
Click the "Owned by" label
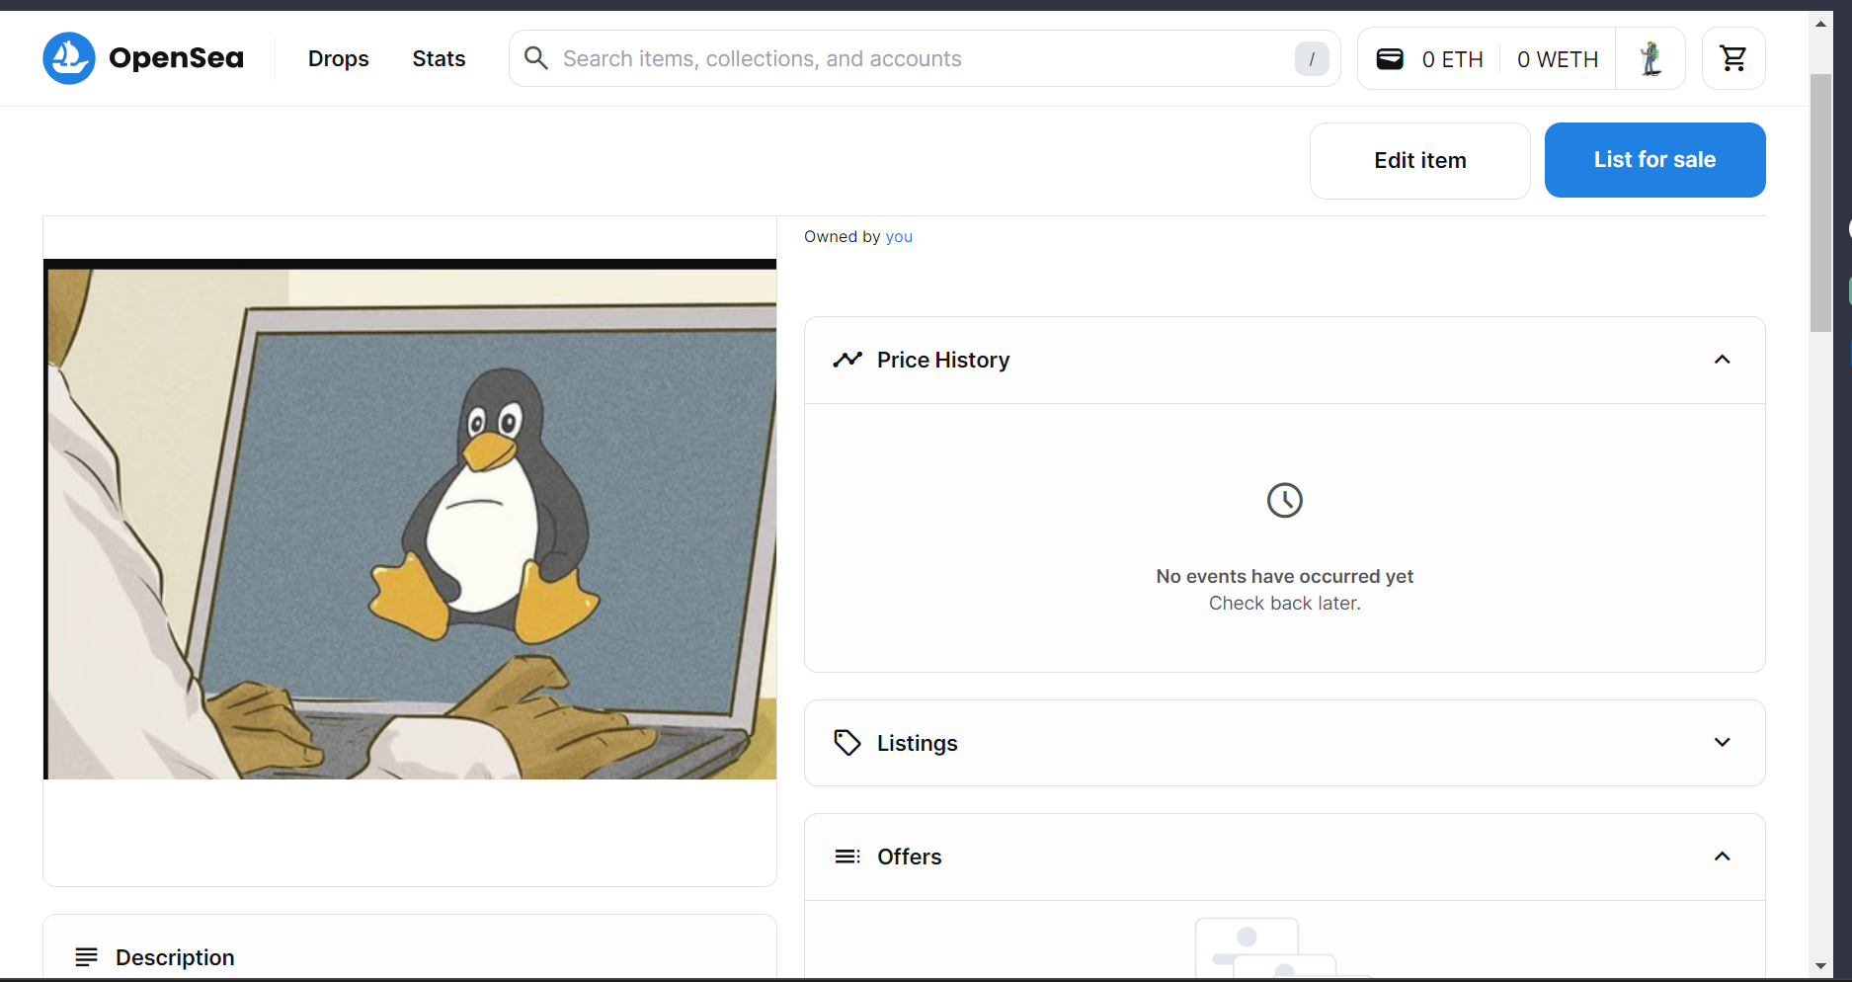(843, 237)
